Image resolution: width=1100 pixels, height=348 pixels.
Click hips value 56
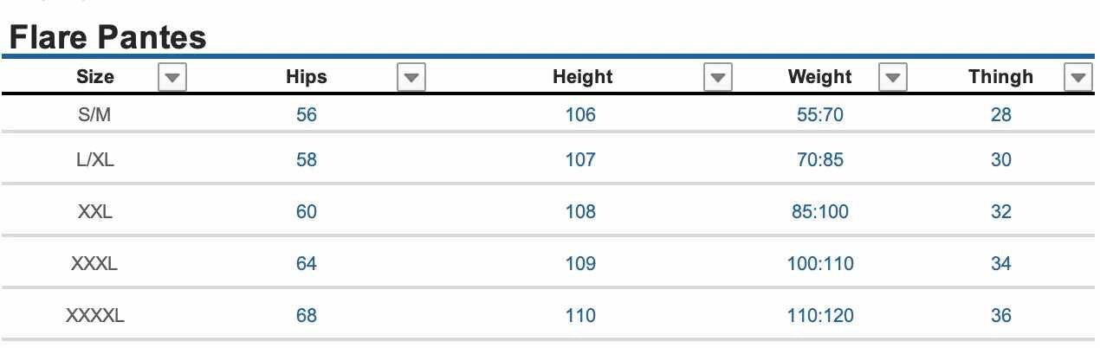(307, 114)
